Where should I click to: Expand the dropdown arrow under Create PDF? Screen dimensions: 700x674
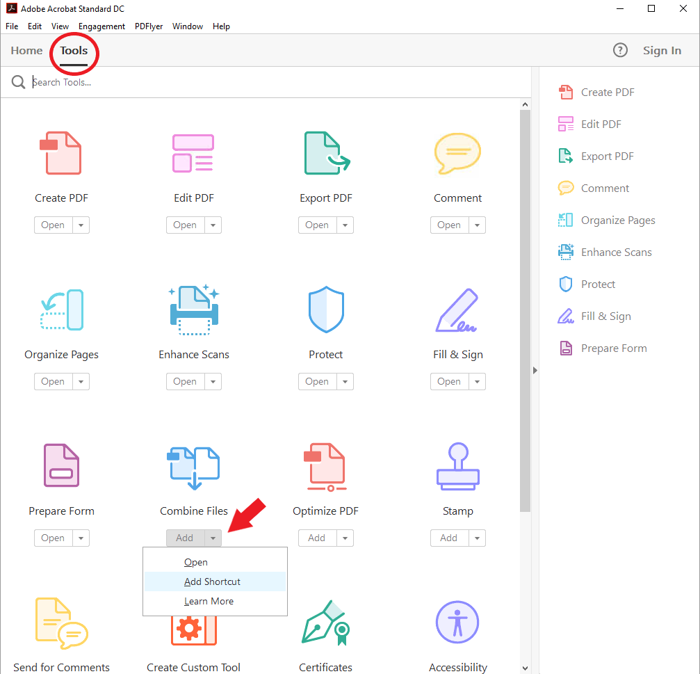[81, 225]
